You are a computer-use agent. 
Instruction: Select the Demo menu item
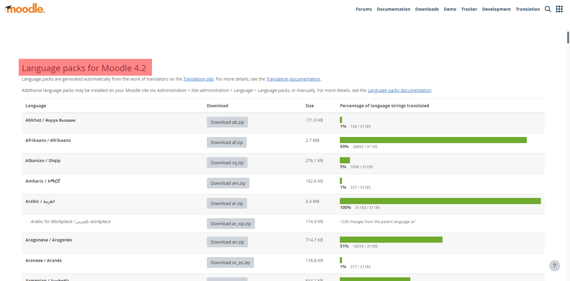(x=450, y=9)
